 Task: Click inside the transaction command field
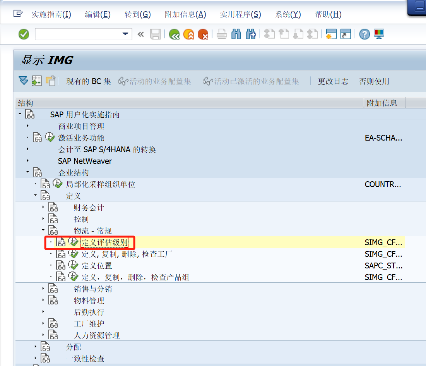coord(79,34)
